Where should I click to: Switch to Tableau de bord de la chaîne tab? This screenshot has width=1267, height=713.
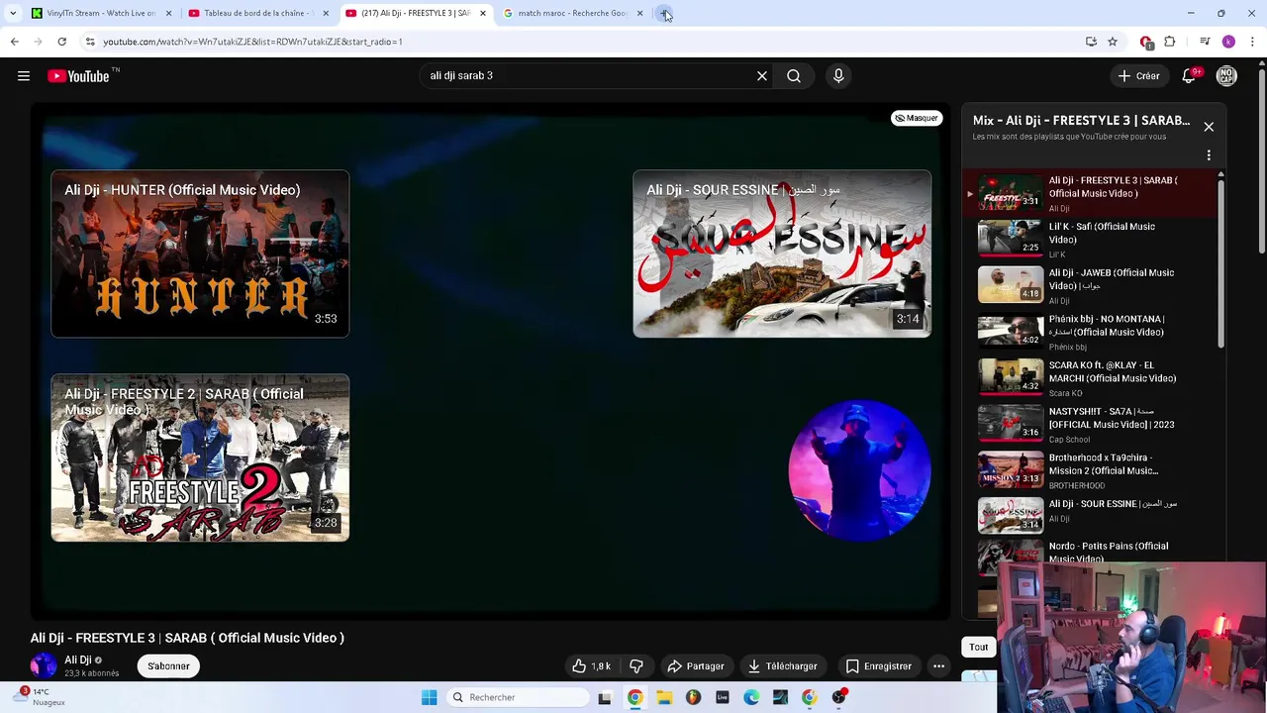pos(259,13)
